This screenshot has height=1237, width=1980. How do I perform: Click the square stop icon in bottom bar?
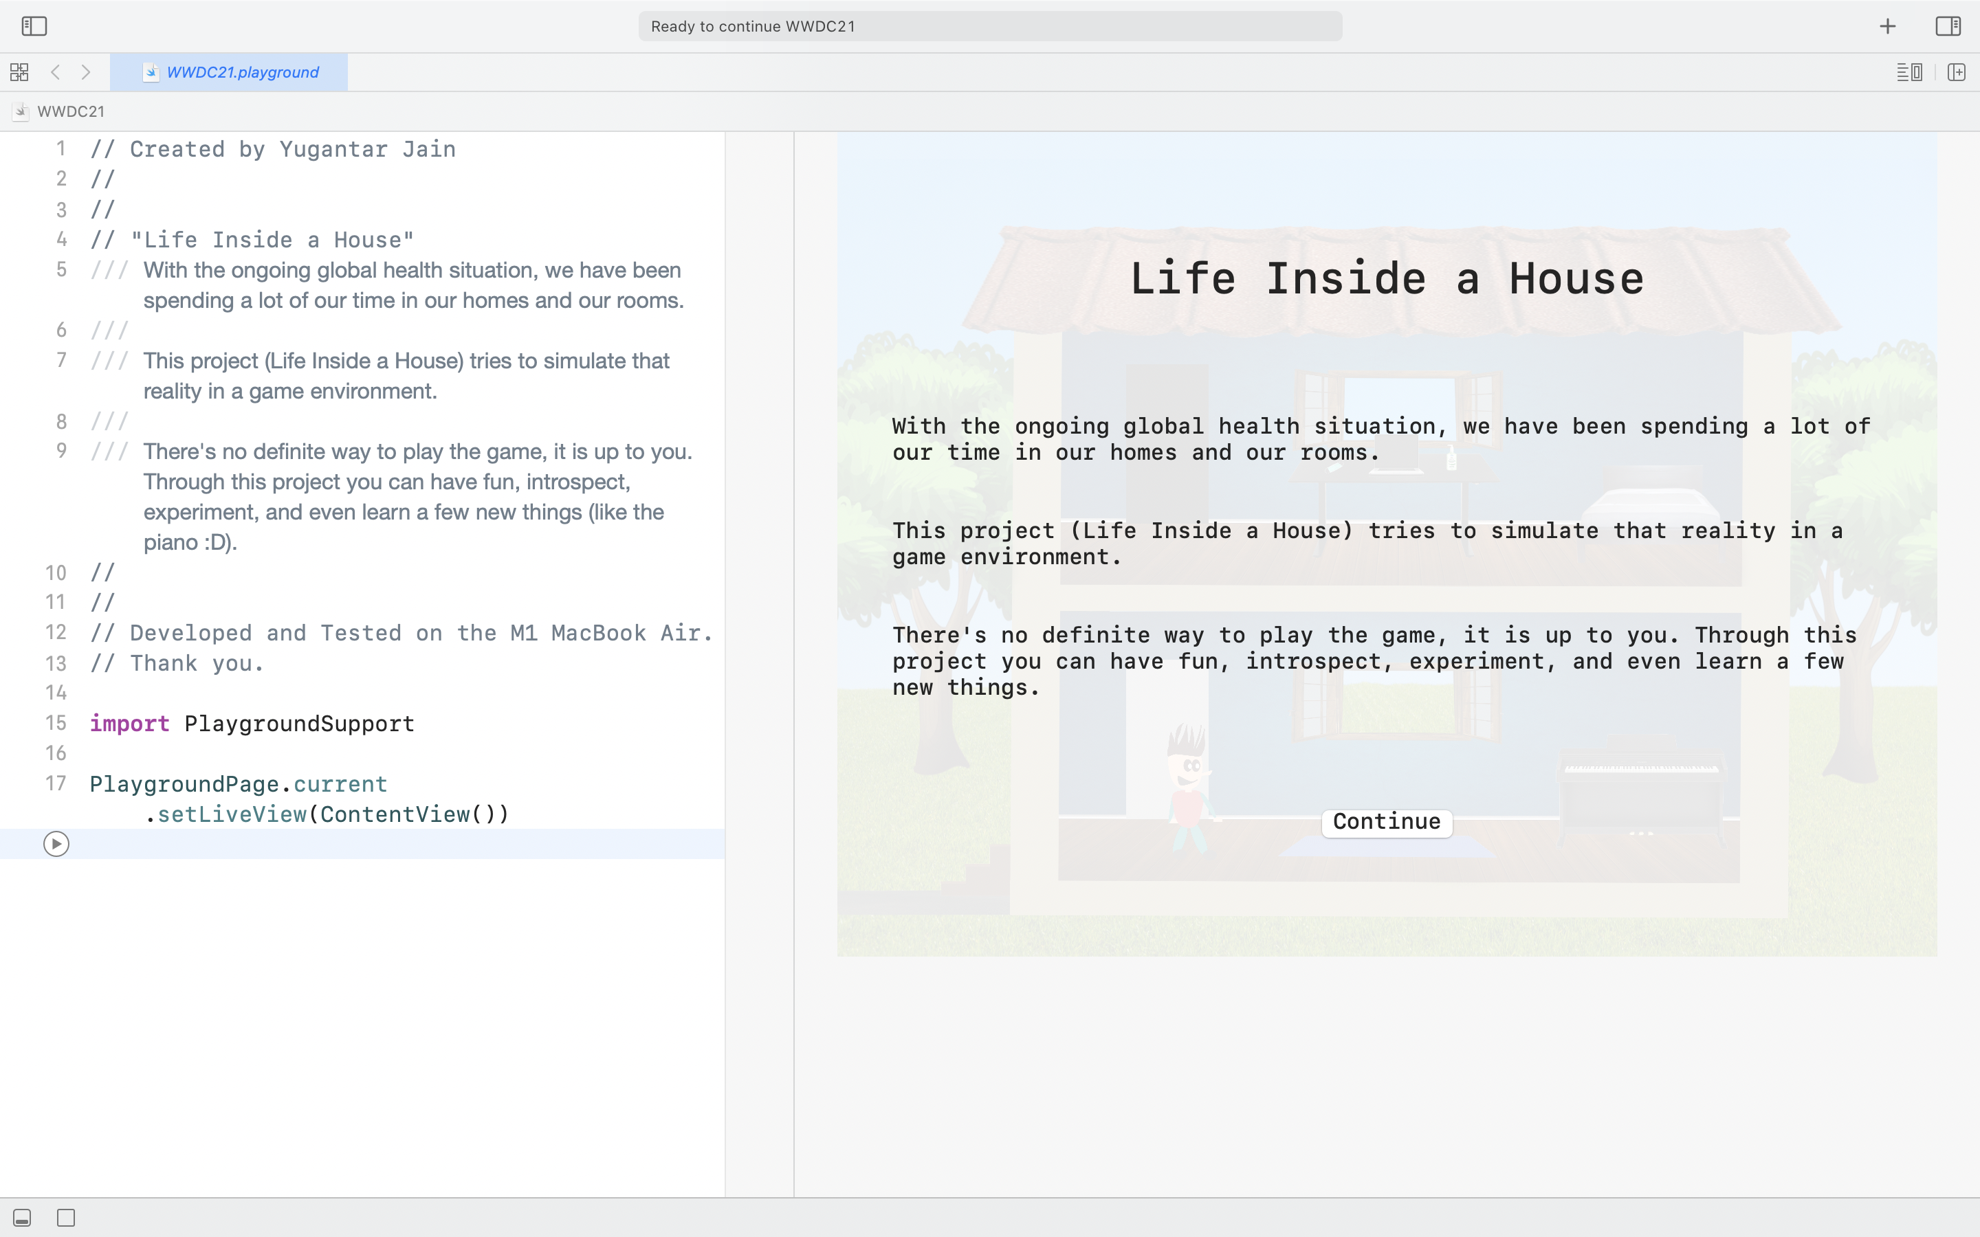(66, 1217)
